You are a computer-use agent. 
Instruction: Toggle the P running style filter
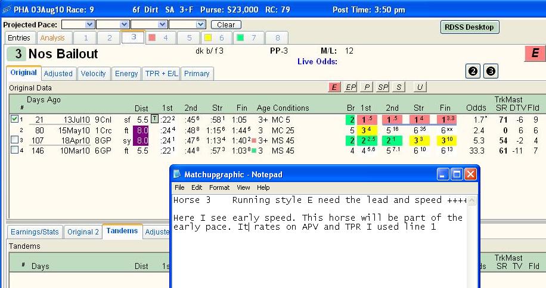pyautogui.click(x=367, y=87)
